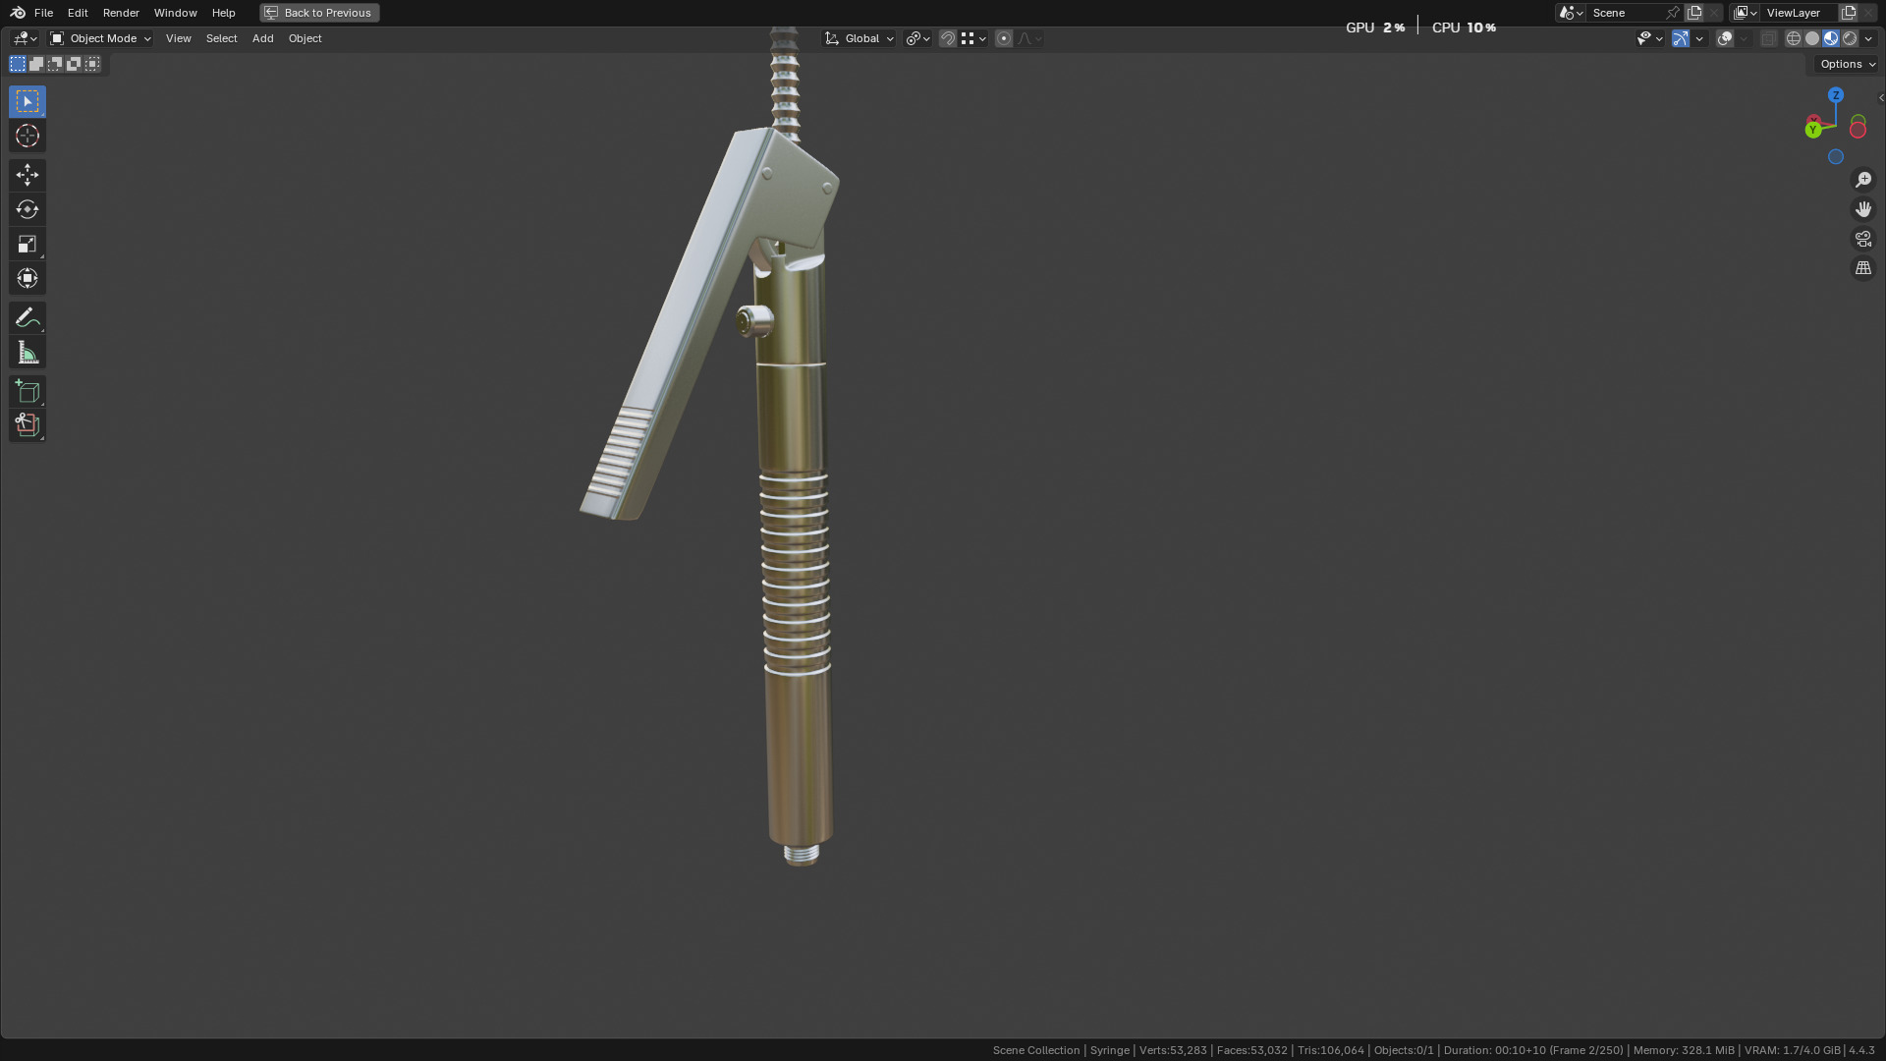Select the last toolbar tool below Add Cube
Image resolution: width=1886 pixels, height=1061 pixels.
pyautogui.click(x=28, y=425)
